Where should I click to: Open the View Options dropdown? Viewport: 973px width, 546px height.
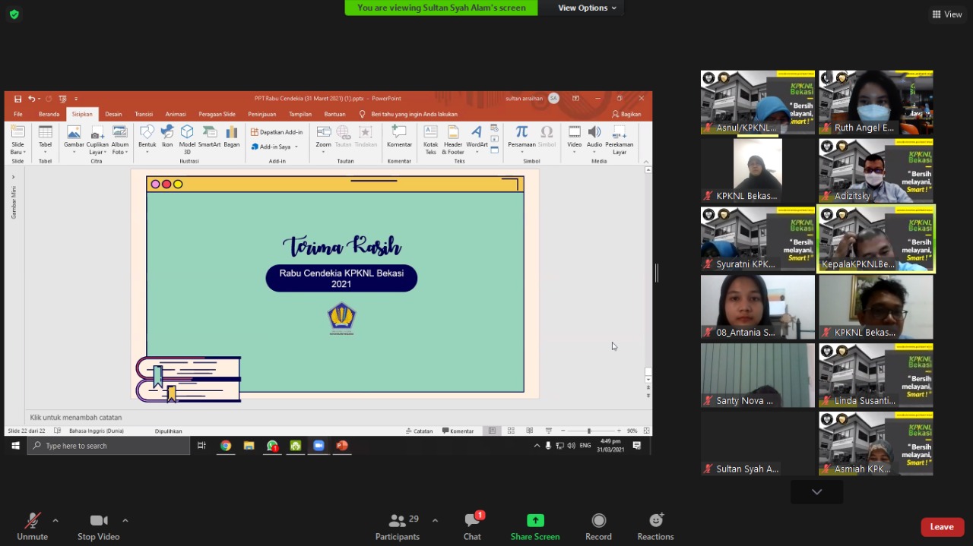[x=587, y=8]
